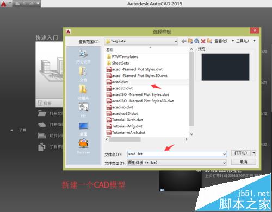The image size is (272, 212).
Task: Select acadISO -Named Plot Styles.dwt
Action: 138,94
